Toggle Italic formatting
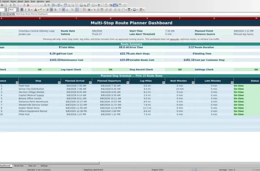This screenshot has height=171, width=260. coord(25,10)
